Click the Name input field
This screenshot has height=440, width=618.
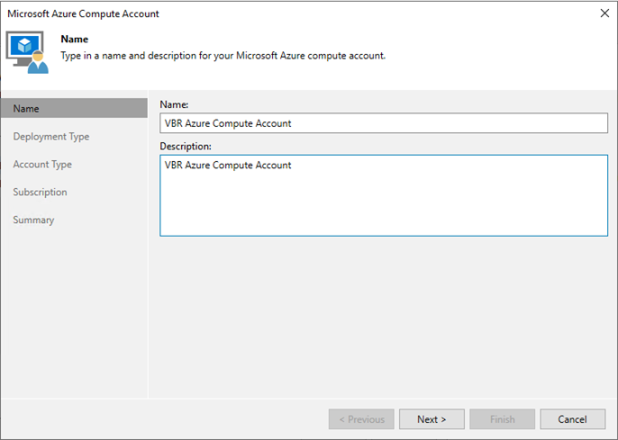pos(384,123)
